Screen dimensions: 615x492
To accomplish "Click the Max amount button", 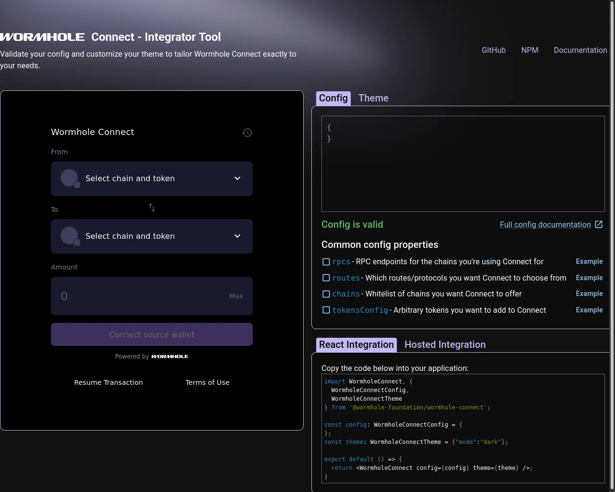I will point(236,296).
